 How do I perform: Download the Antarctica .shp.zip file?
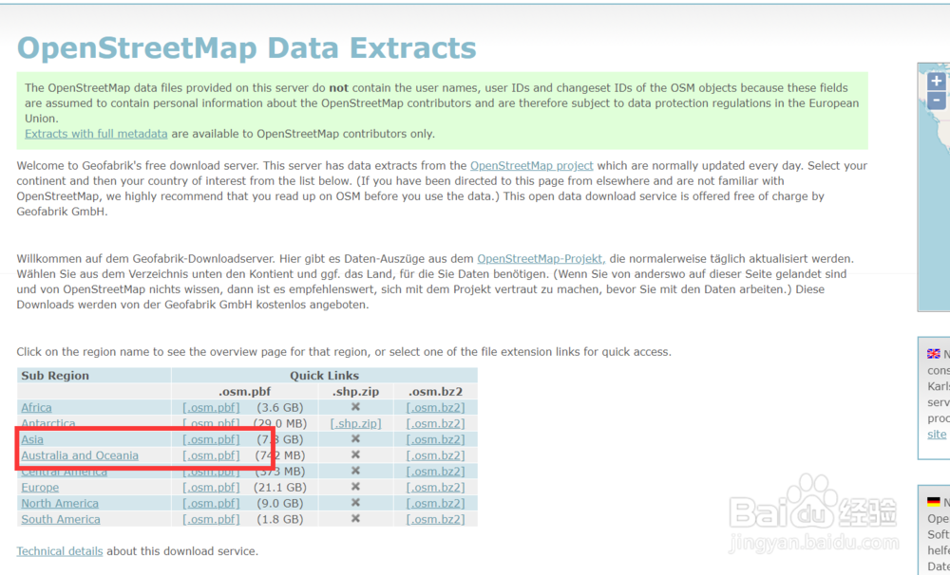click(355, 423)
